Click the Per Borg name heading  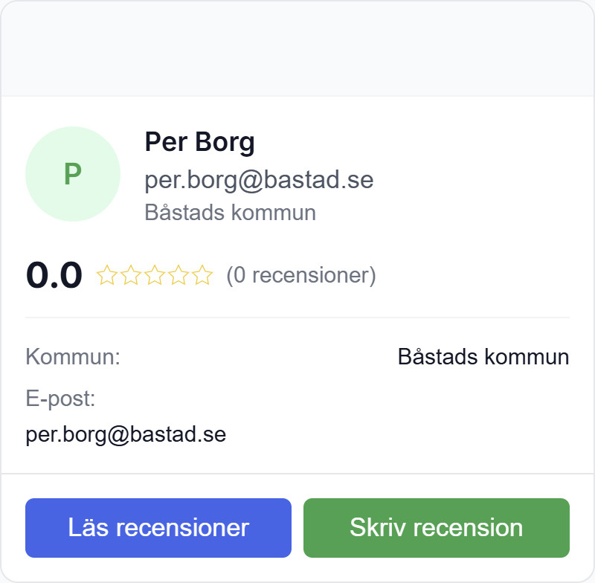199,141
